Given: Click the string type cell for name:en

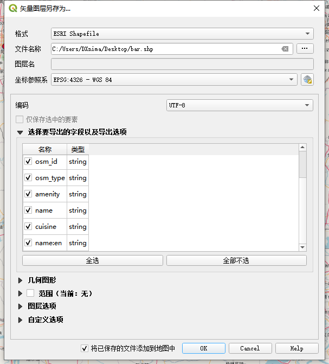Looking at the screenshot, I should pyautogui.click(x=78, y=243).
